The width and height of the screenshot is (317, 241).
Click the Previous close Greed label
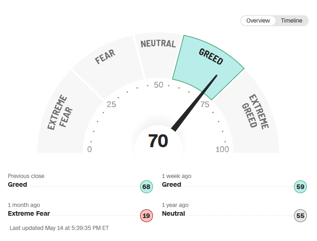click(x=18, y=184)
